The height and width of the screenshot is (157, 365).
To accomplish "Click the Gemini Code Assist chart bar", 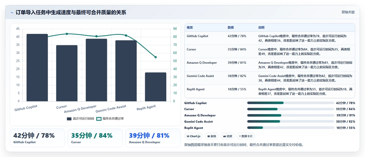I will coord(126,71).
